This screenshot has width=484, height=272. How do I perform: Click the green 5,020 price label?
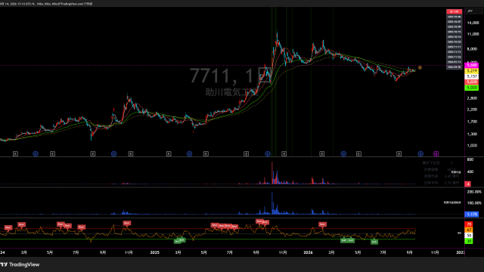472,88
